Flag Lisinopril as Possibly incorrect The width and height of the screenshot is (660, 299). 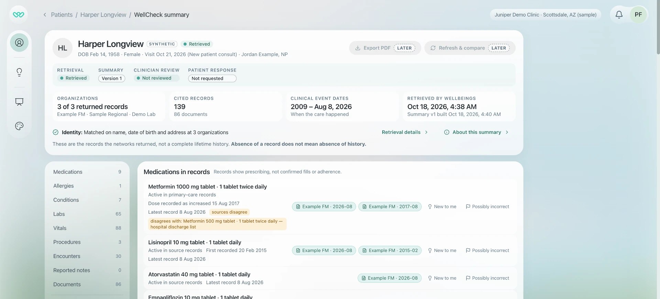(487, 250)
